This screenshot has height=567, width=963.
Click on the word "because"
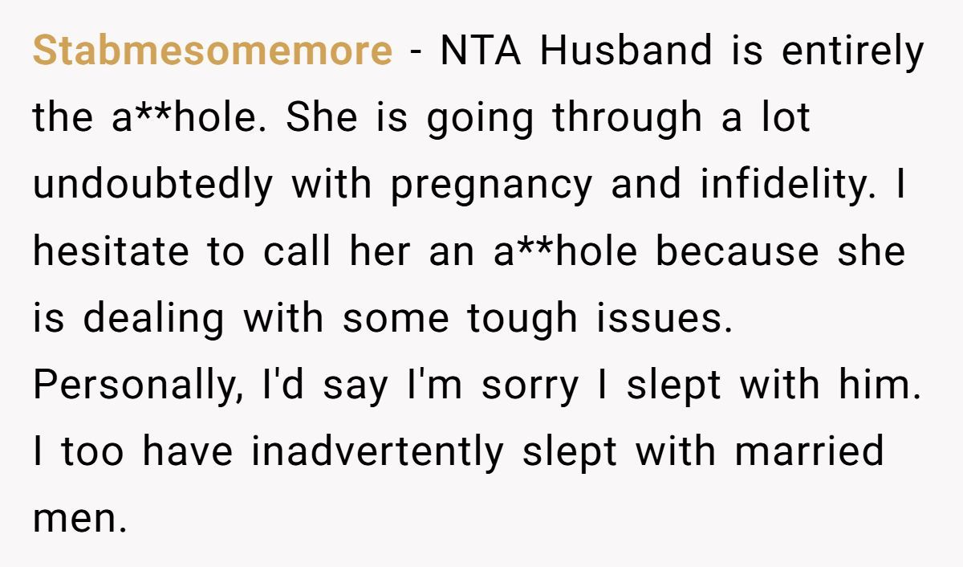click(737, 253)
